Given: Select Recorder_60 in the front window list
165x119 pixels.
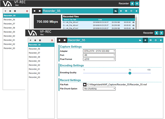Looking at the screenshot, I should 41,65.
